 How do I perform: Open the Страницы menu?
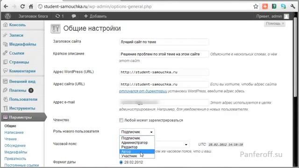click(x=19, y=62)
